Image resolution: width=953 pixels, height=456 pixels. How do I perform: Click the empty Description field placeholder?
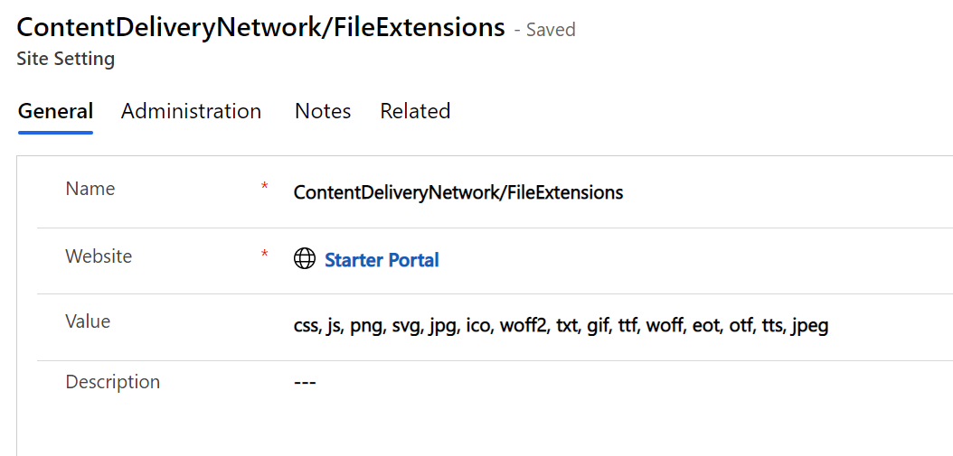coord(305,382)
